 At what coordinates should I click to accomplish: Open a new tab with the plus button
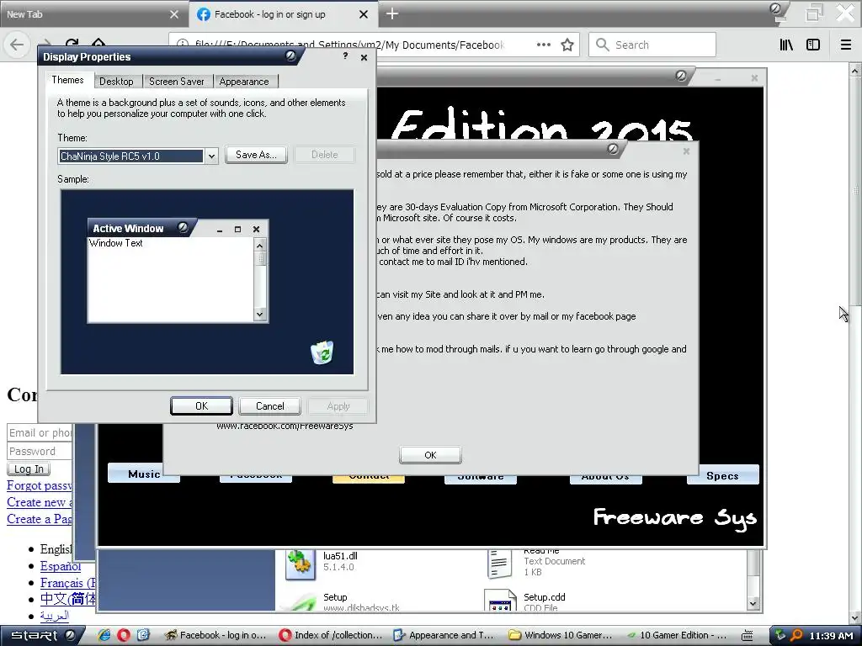392,13
